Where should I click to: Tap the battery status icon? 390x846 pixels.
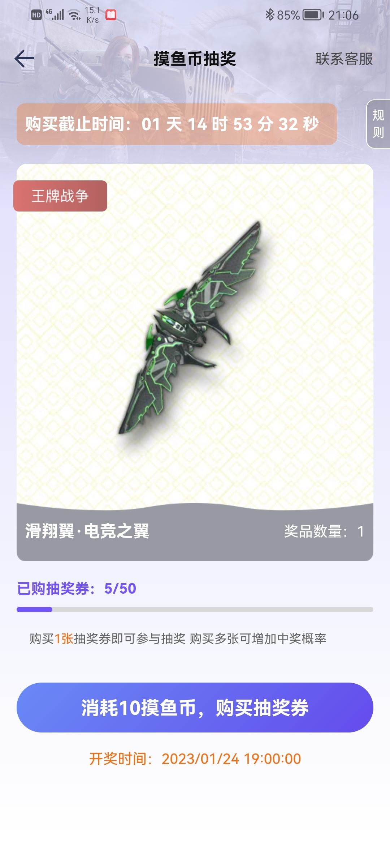pos(313,15)
